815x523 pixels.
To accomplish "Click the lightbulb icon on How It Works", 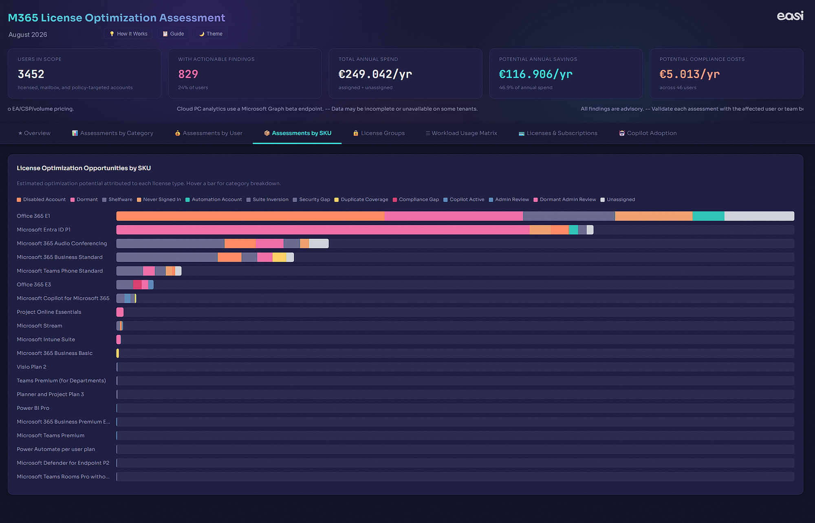I will point(112,34).
